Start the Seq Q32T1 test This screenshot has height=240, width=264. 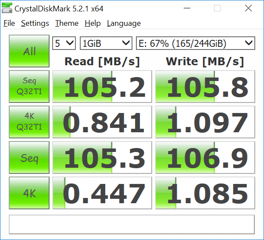(29, 86)
